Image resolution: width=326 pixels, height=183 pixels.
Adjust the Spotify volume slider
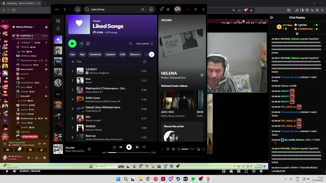click(x=188, y=149)
